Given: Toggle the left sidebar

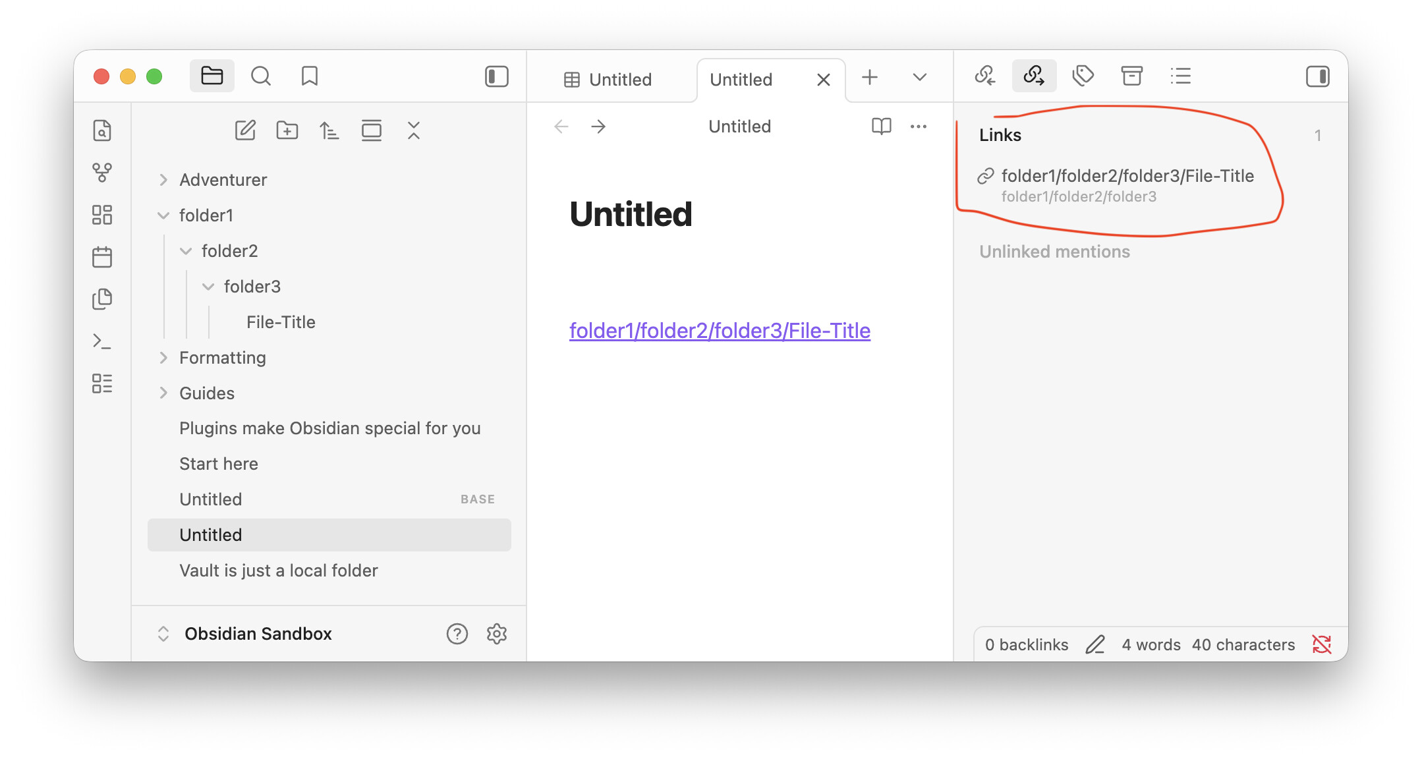Looking at the screenshot, I should coord(497,76).
